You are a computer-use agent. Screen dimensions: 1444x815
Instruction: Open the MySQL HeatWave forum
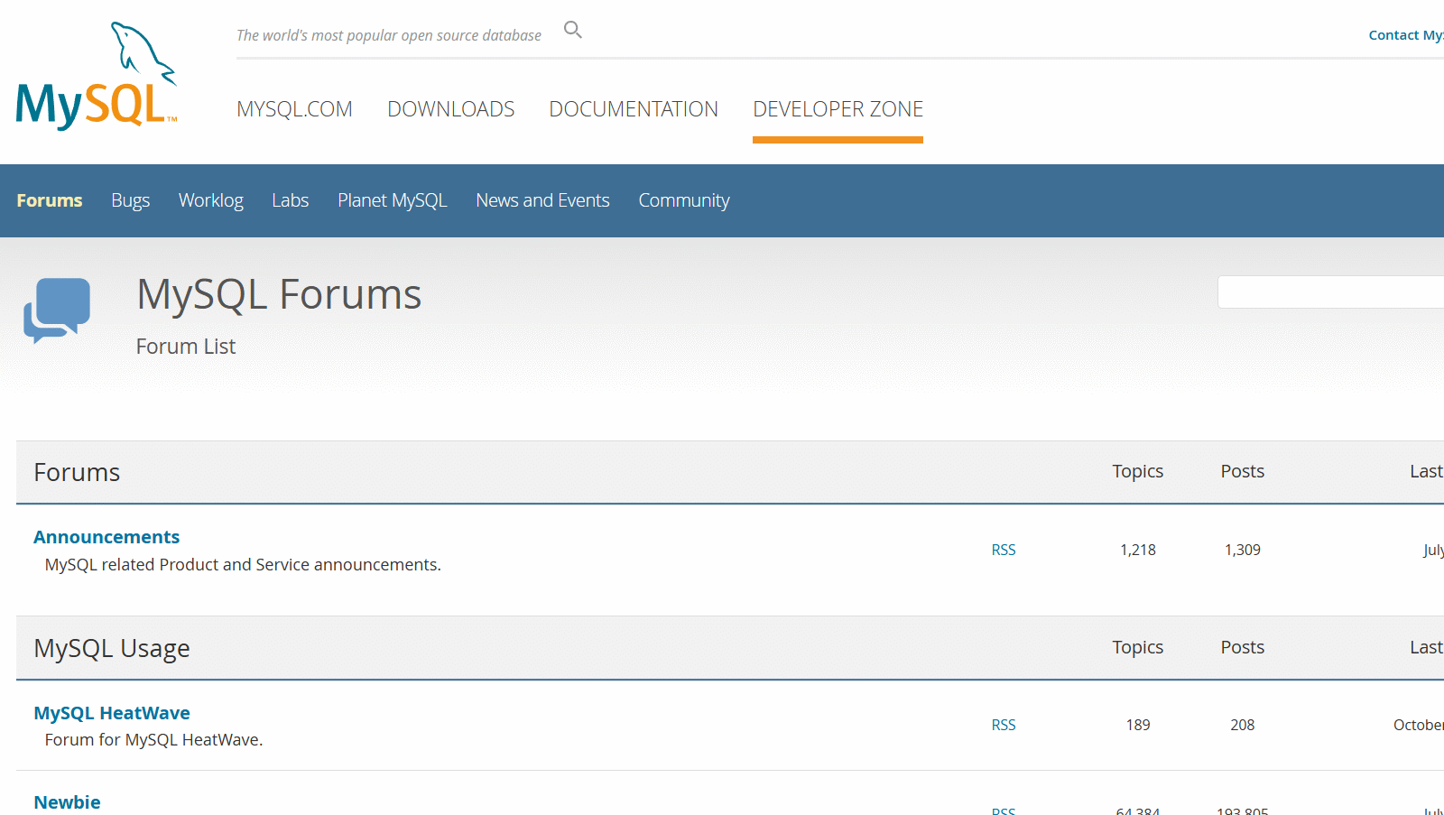click(x=112, y=713)
